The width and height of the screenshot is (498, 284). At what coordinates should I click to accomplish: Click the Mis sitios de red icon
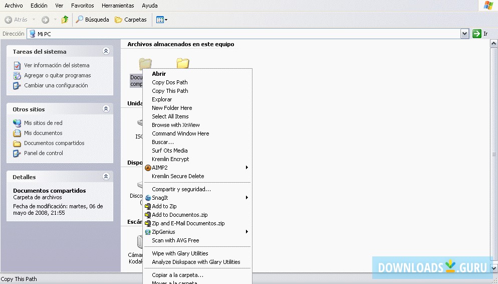click(17, 123)
